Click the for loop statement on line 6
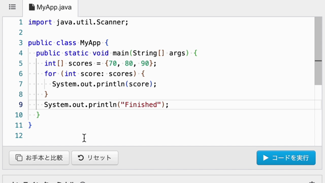The image size is (325, 183). tap(95, 74)
